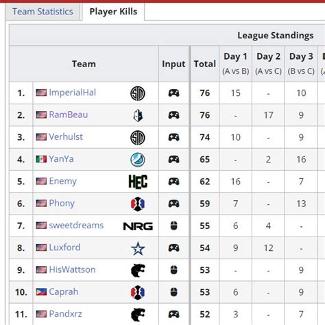Click the red-blue team logo beside Phony
This screenshot has height=325, width=325.
tap(138, 204)
